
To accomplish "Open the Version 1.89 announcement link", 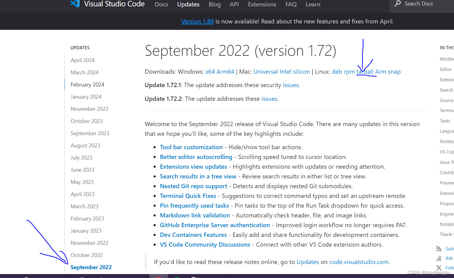I will point(197,21).
